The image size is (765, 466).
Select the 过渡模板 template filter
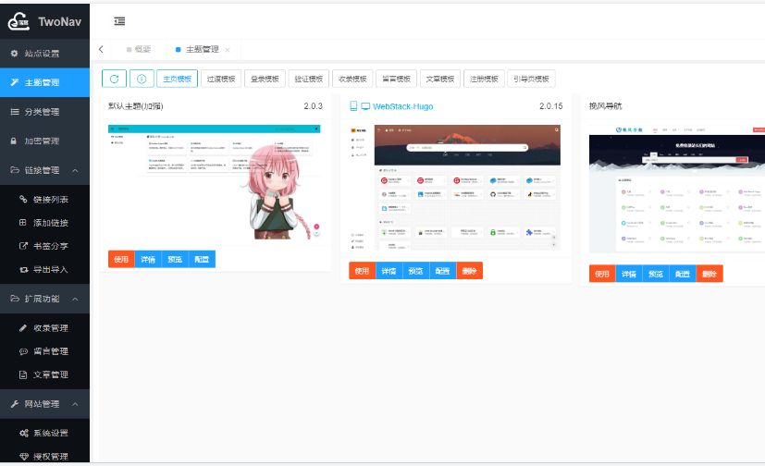221,79
